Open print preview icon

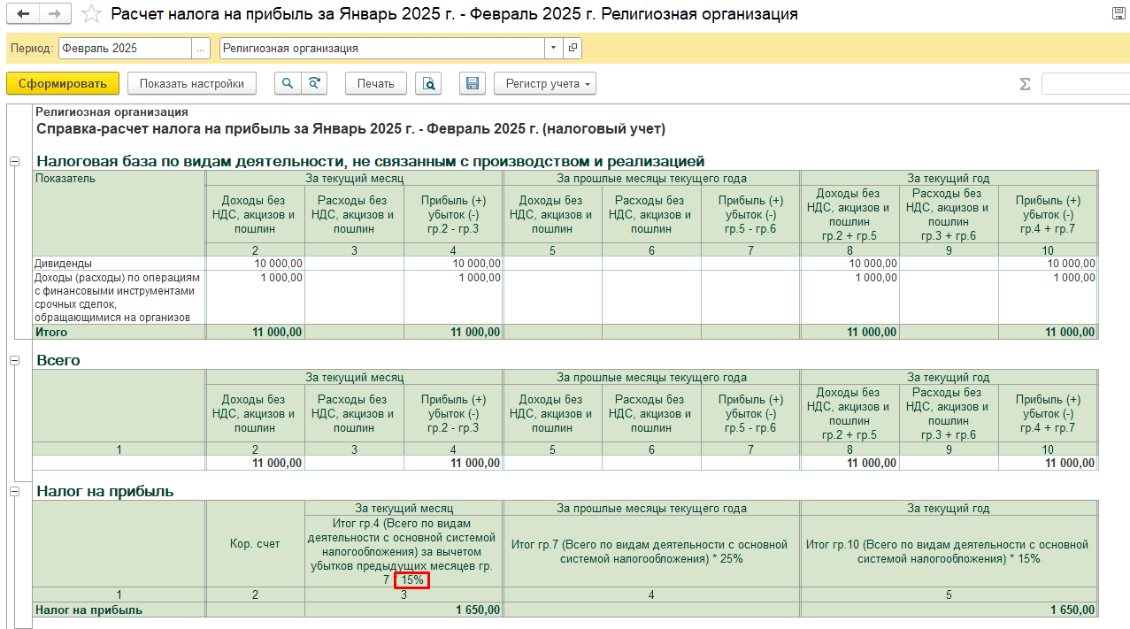click(428, 83)
